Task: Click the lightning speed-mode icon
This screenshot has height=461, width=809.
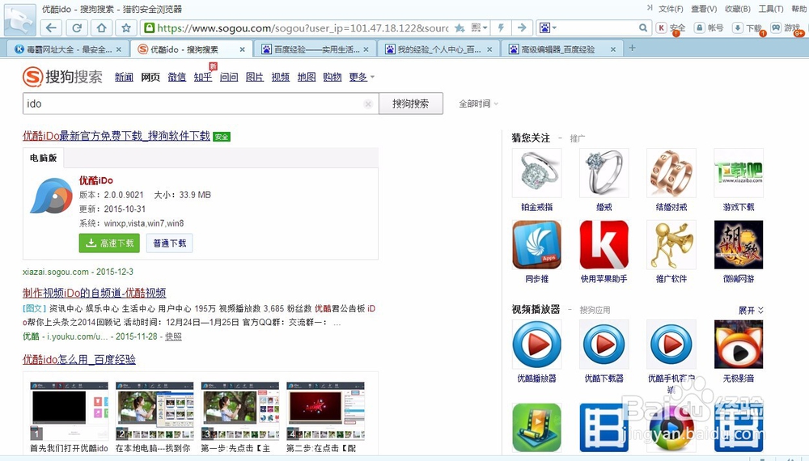Action: (x=501, y=27)
